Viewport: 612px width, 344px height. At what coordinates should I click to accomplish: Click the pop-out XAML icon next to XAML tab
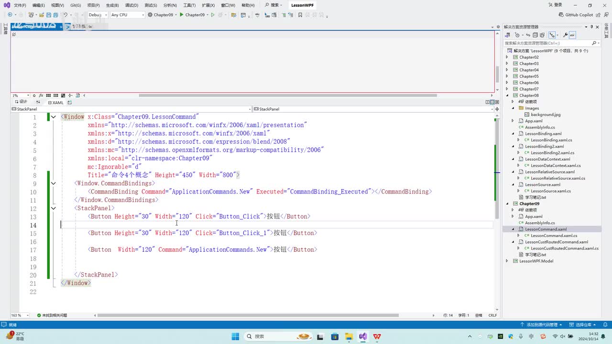[x=70, y=102]
